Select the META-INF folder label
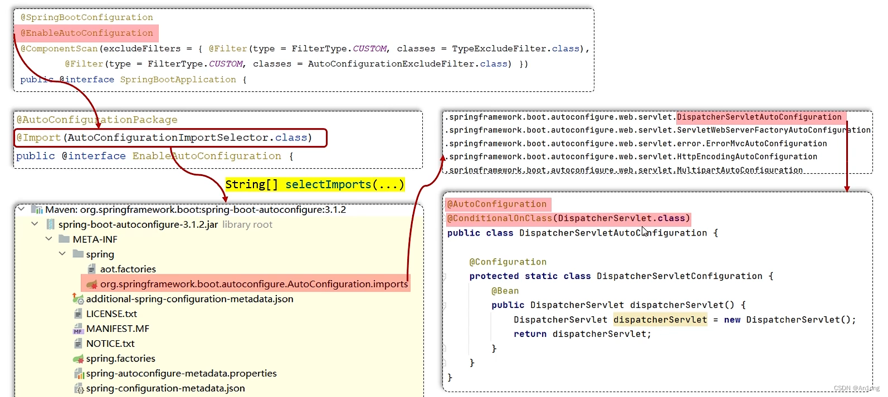The height and width of the screenshot is (397, 888). (x=95, y=239)
